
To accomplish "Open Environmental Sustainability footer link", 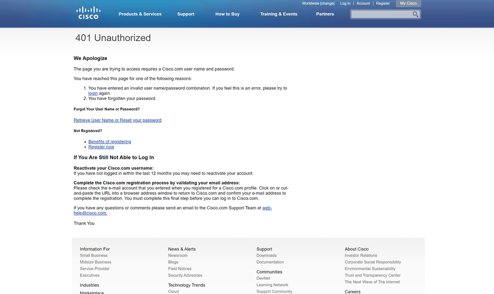I will click(370, 269).
